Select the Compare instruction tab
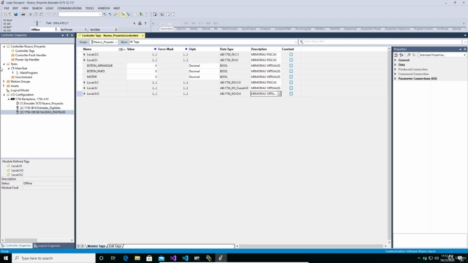The image size is (468, 263). 265,29
